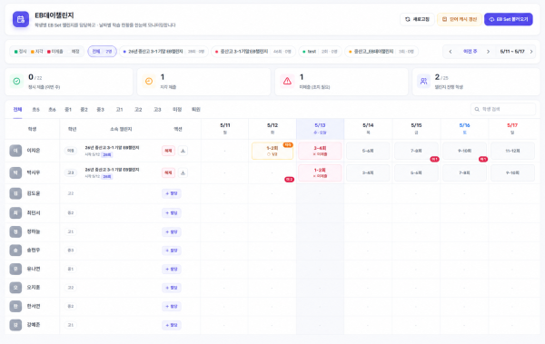Viewport: 545px width, 344px height.
Task: Click the EB데이챌린지 calendar app icon
Action: click(21, 19)
